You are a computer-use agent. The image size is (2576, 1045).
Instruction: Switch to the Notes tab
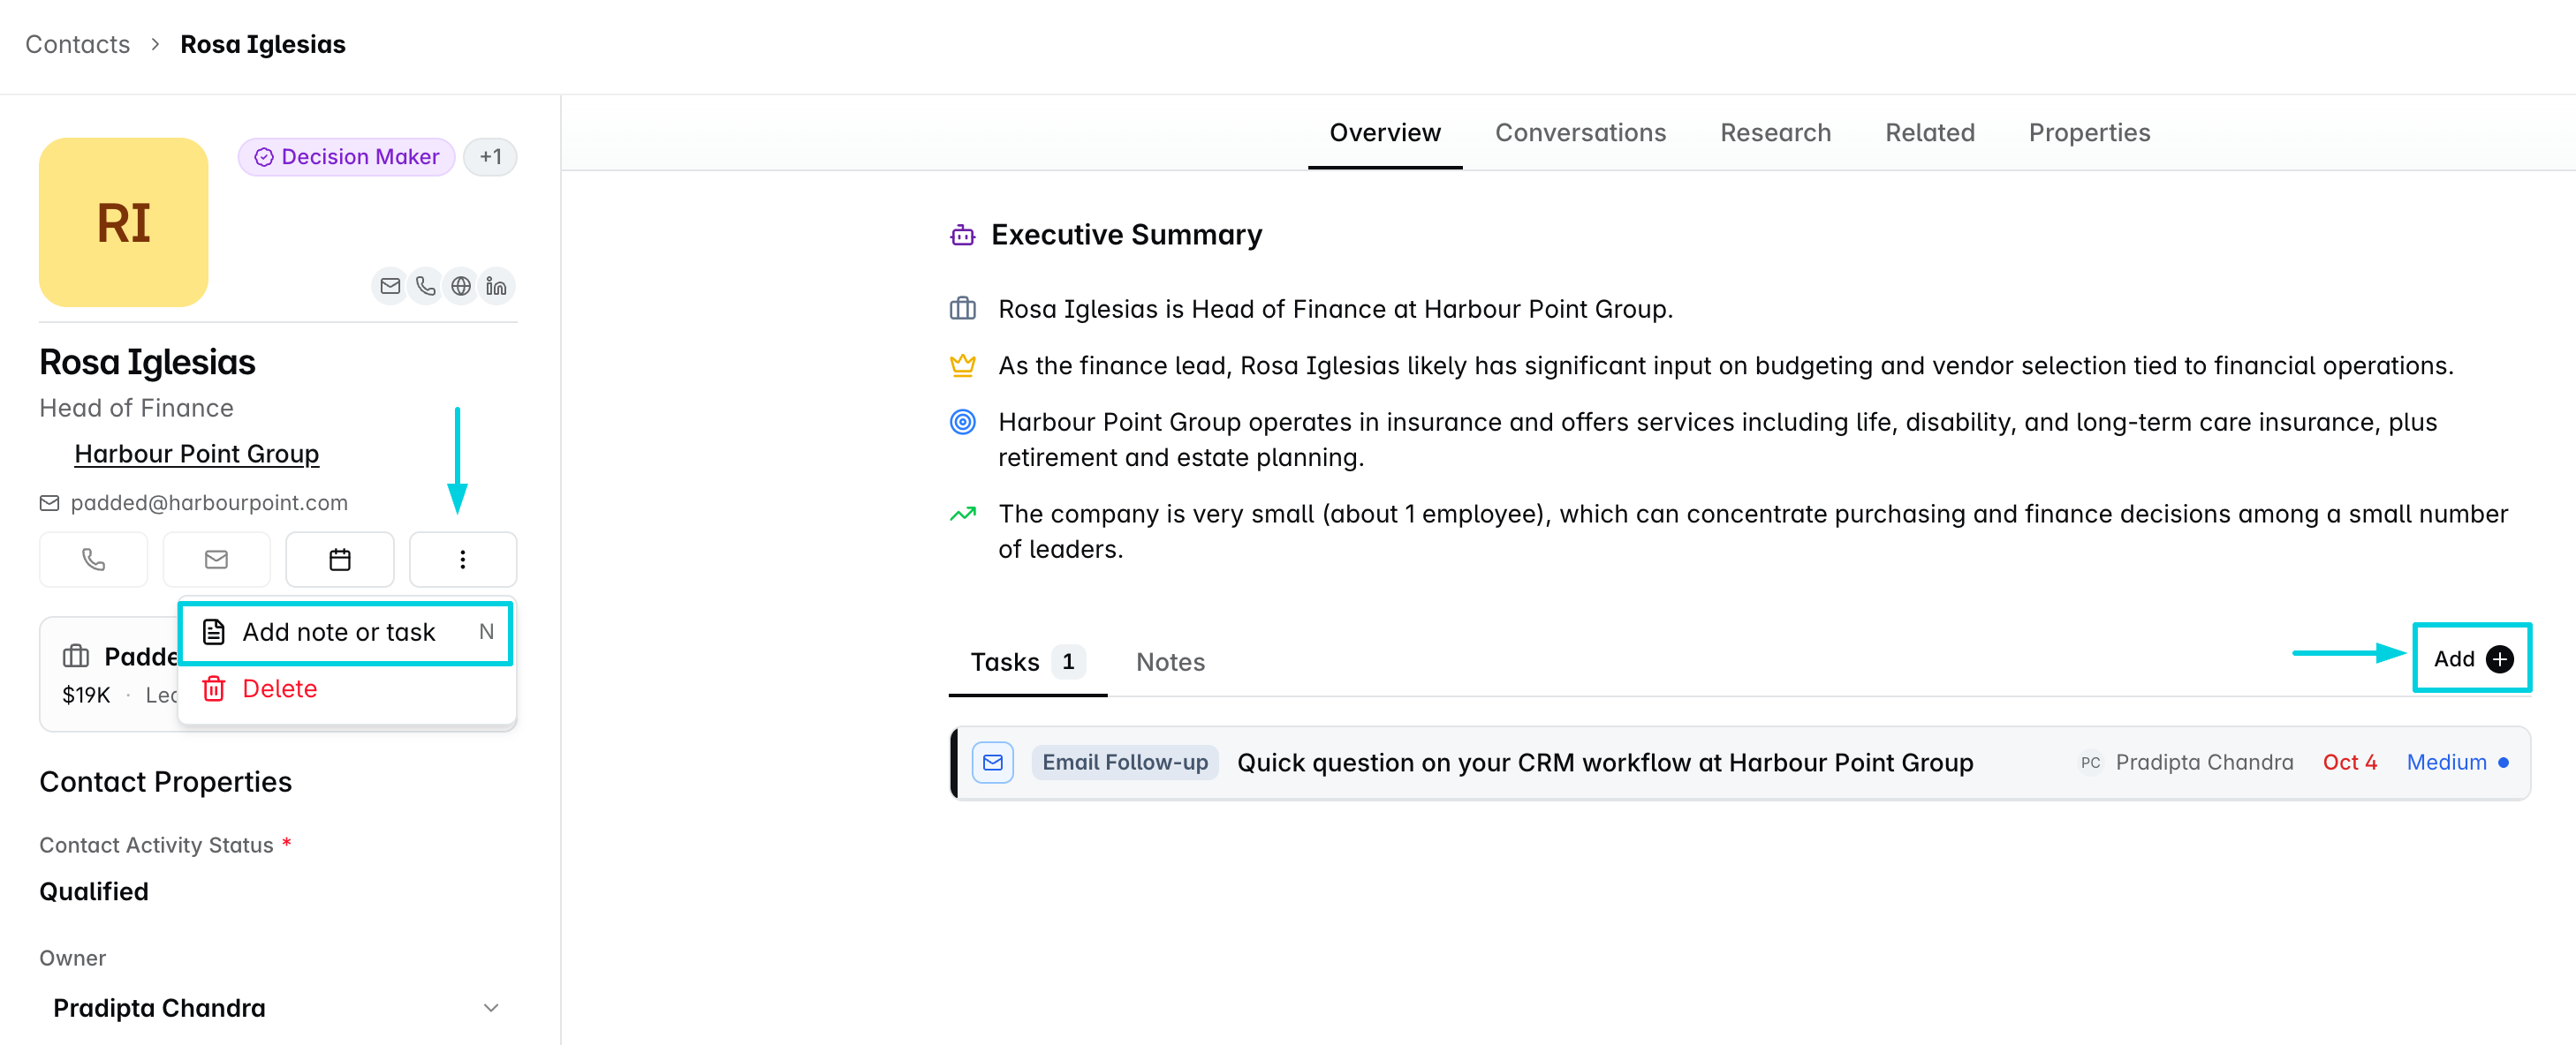pyautogui.click(x=1170, y=662)
